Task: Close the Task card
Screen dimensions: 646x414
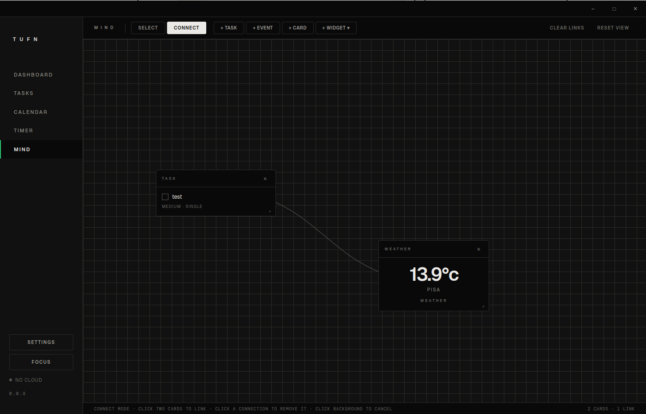Action: (265, 179)
